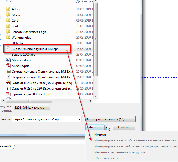Select EPS icon of Бирка Оливки file

tap(8, 49)
